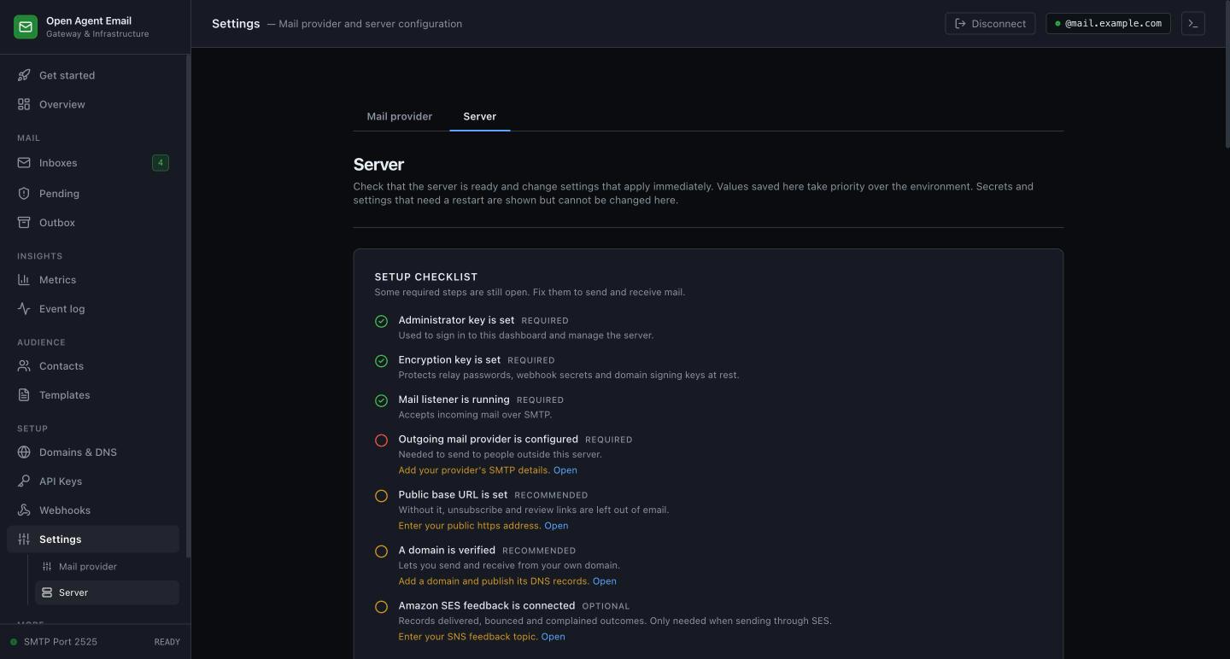Click the Inboxes unread count badge
The image size is (1230, 659).
point(161,163)
